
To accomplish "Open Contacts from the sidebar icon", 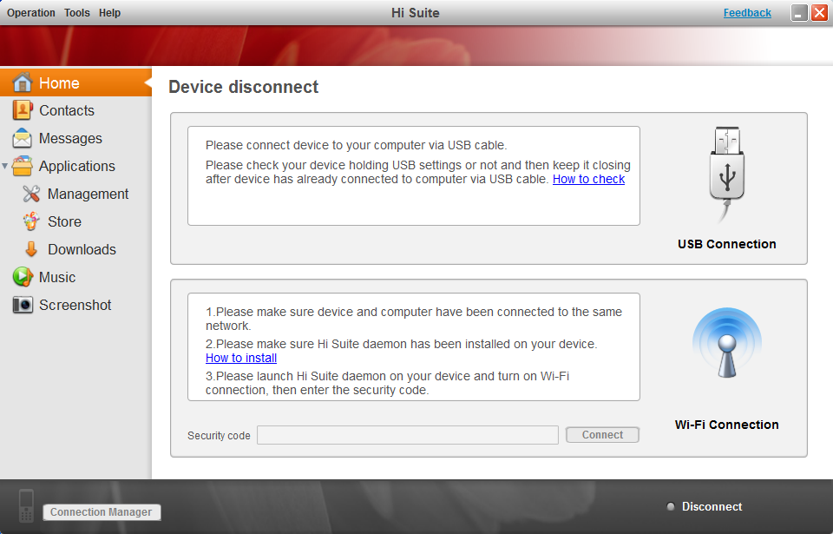I will tap(23, 110).
